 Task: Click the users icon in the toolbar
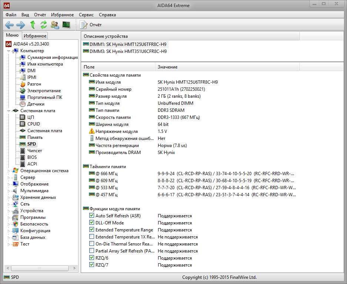point(55,25)
